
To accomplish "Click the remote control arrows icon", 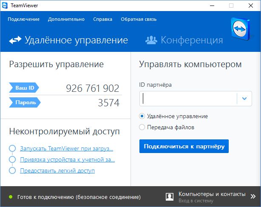I will [x=15, y=40].
